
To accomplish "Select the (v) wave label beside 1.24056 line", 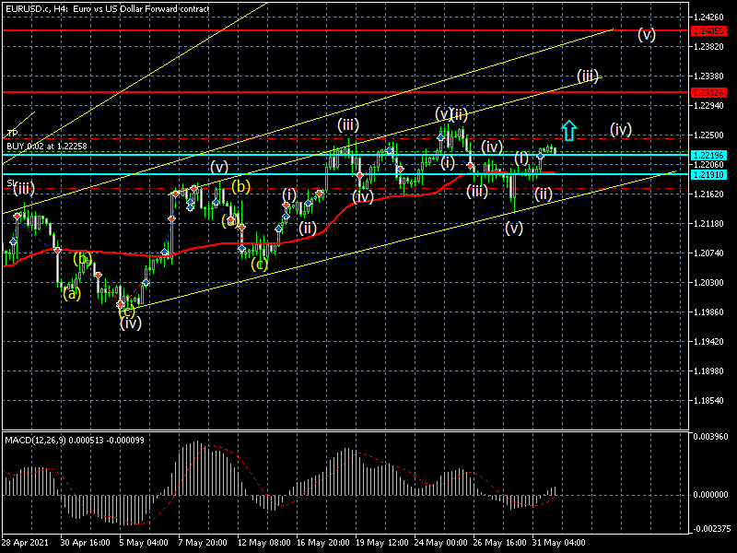I will point(647,35).
